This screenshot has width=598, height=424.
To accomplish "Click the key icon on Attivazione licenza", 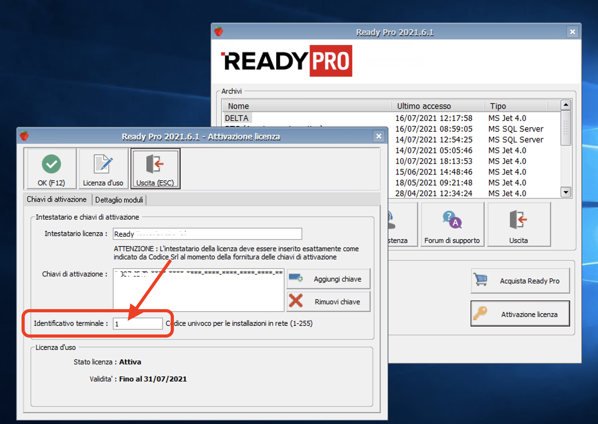I will [x=480, y=313].
